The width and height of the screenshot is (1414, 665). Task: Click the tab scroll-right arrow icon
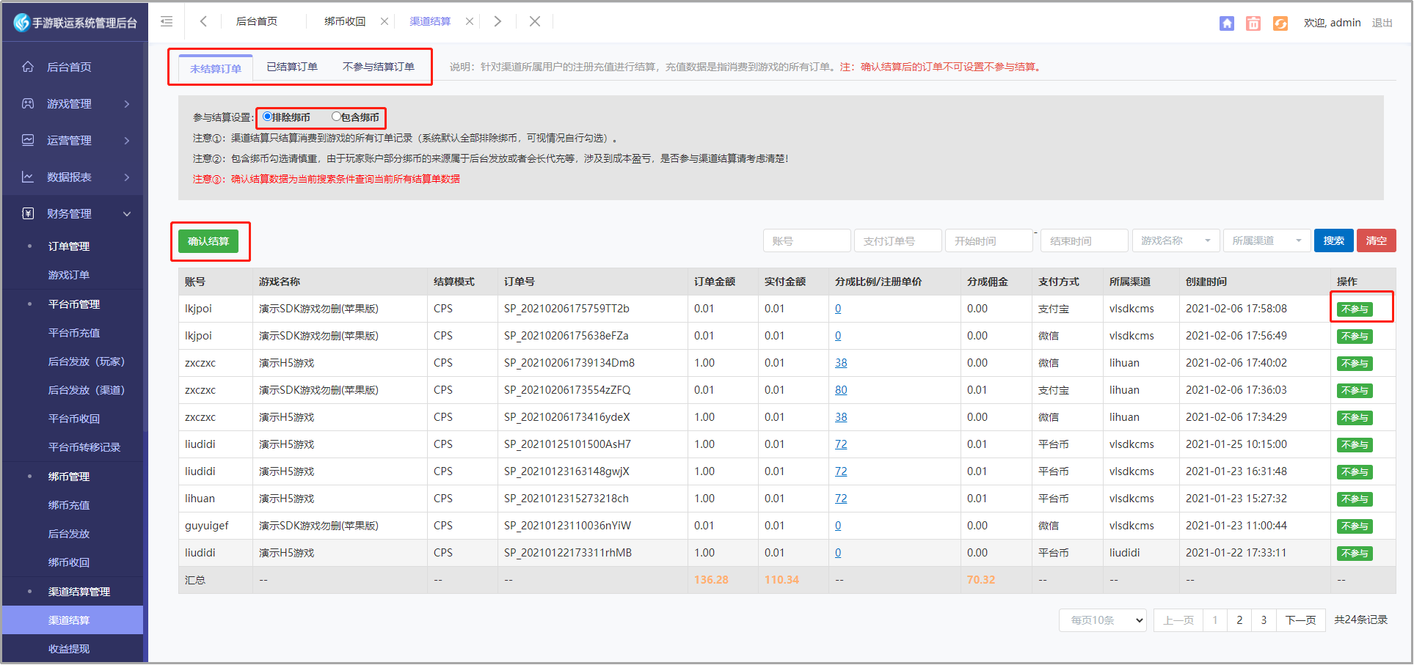point(498,21)
